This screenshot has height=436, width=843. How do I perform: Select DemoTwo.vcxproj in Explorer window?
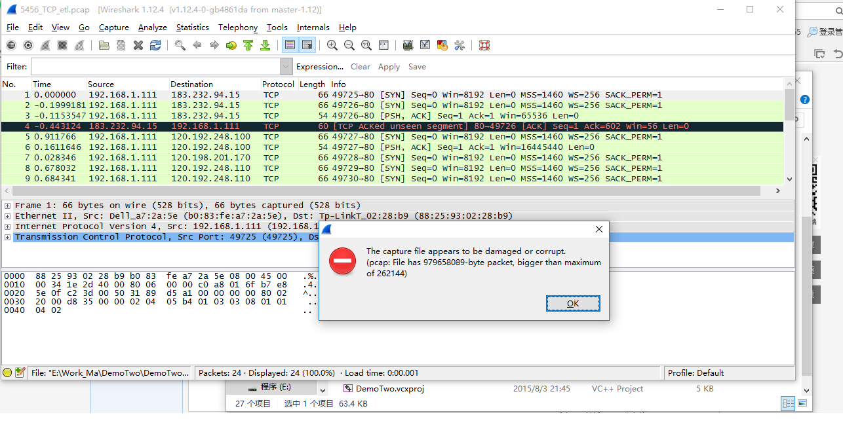point(390,389)
